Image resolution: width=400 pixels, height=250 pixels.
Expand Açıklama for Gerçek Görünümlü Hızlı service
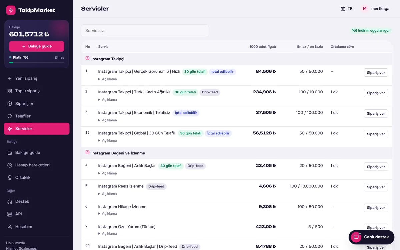[107, 79]
